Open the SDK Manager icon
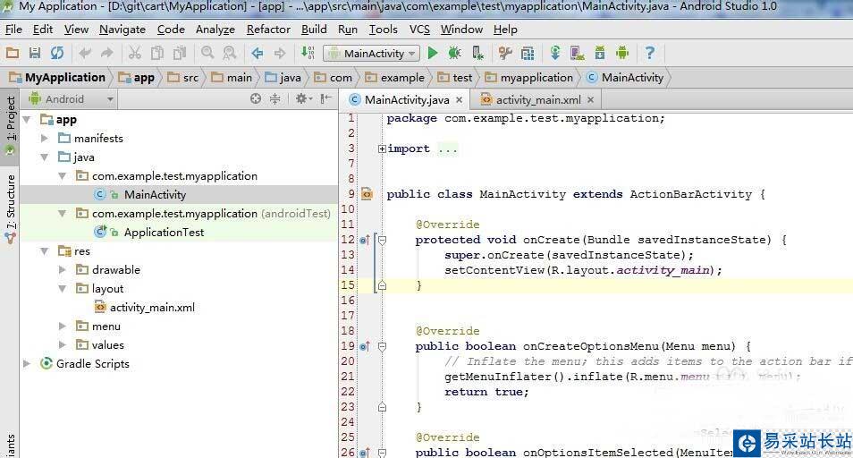The width and height of the screenshot is (853, 458). click(600, 53)
